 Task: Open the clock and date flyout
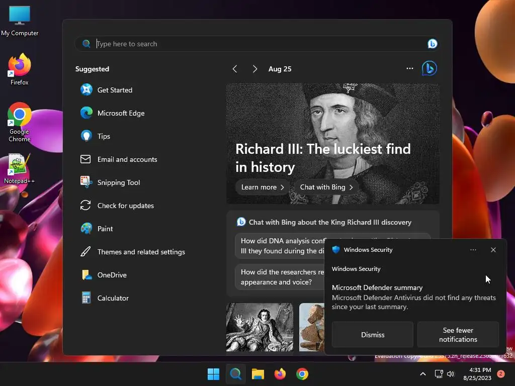pyautogui.click(x=477, y=374)
